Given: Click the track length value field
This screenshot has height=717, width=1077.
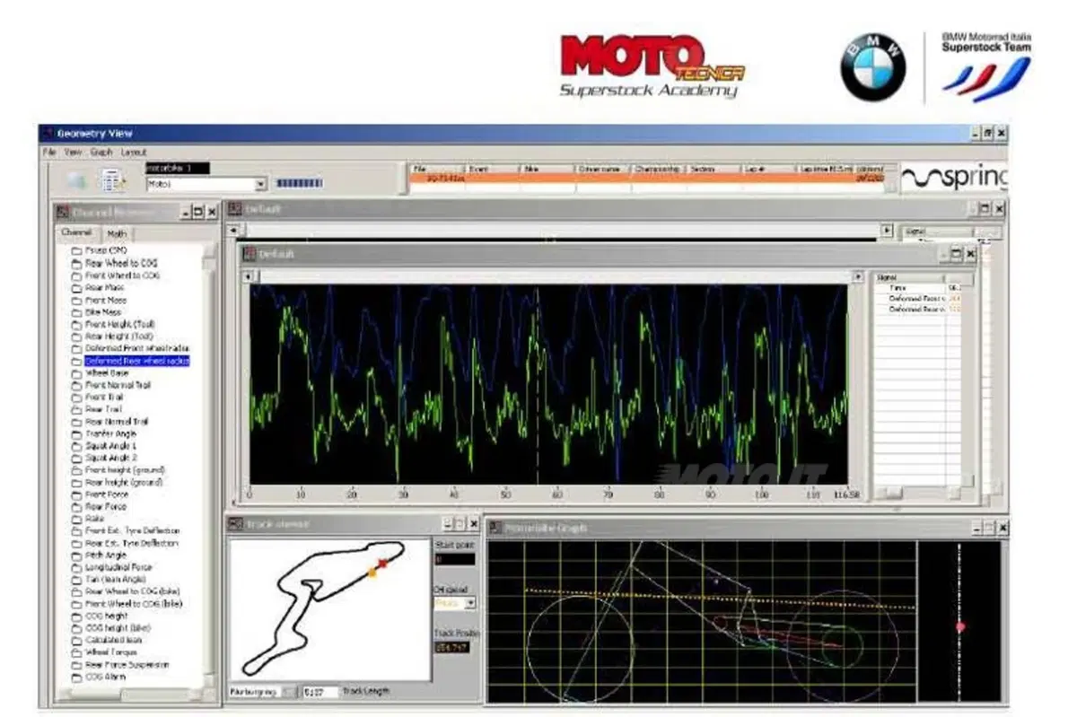Looking at the screenshot, I should point(320,692).
